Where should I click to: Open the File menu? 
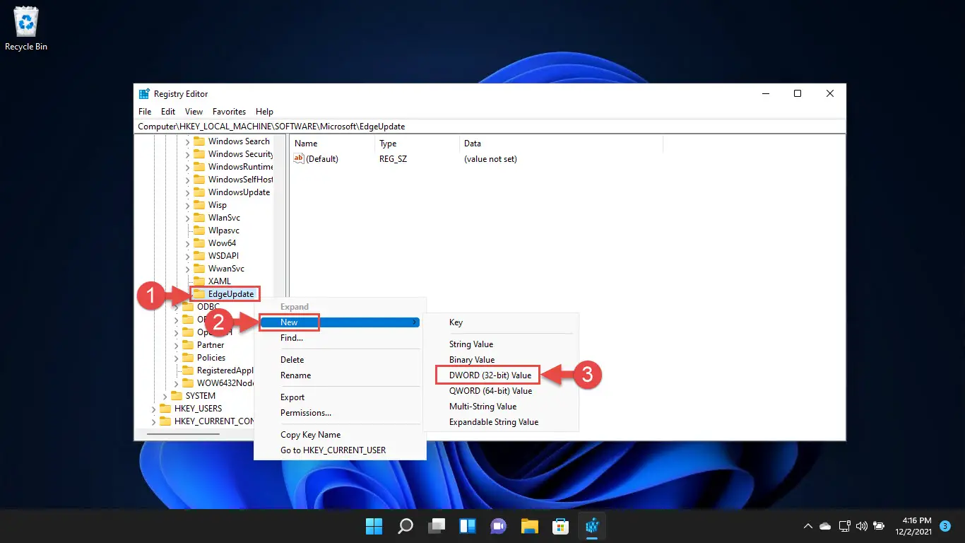click(145, 112)
